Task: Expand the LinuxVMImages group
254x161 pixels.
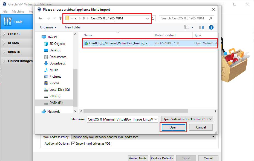Action: tap(4, 61)
